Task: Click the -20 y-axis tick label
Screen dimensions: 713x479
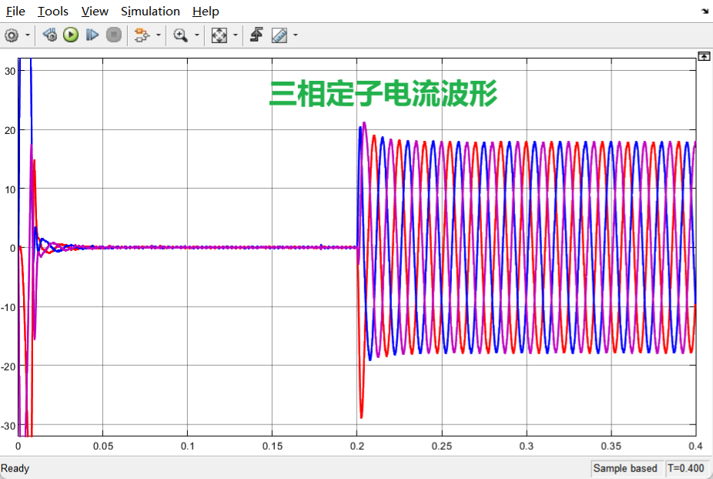Action: click(x=8, y=367)
